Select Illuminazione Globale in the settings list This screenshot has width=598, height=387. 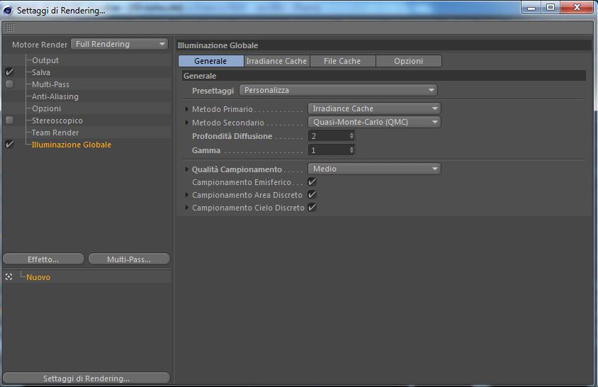(x=72, y=145)
